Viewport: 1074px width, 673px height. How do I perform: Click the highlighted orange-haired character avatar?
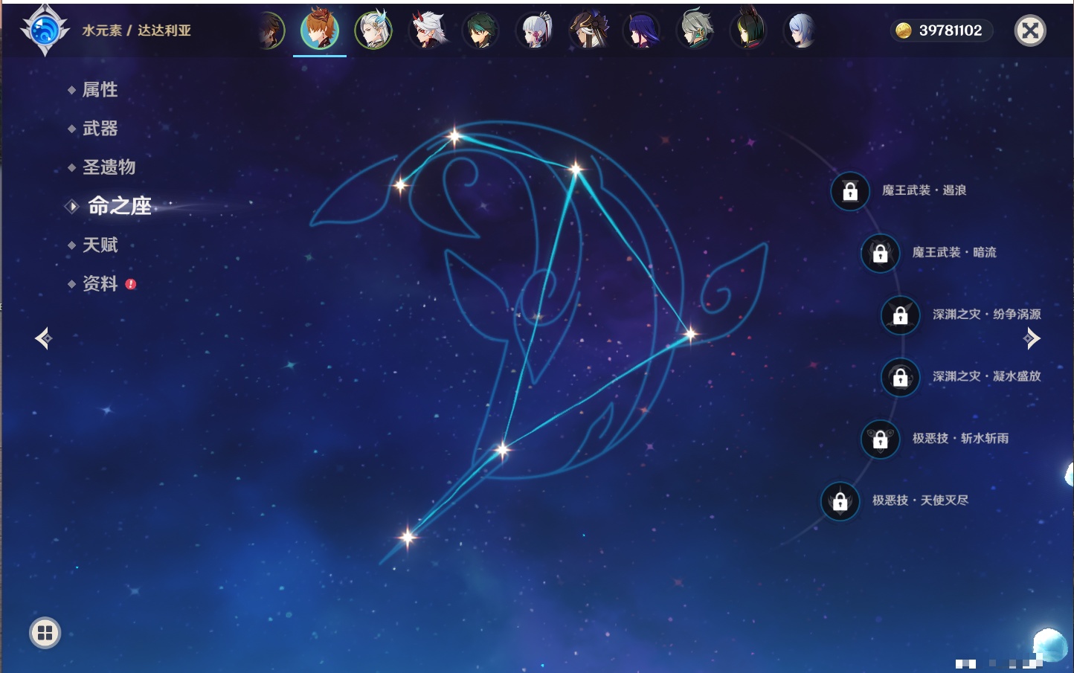click(x=320, y=30)
